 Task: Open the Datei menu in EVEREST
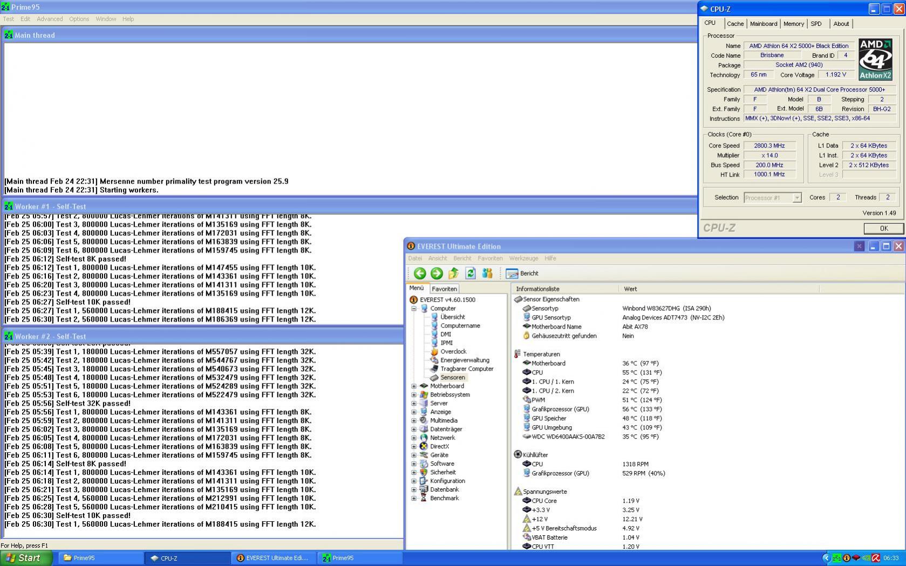tap(415, 258)
